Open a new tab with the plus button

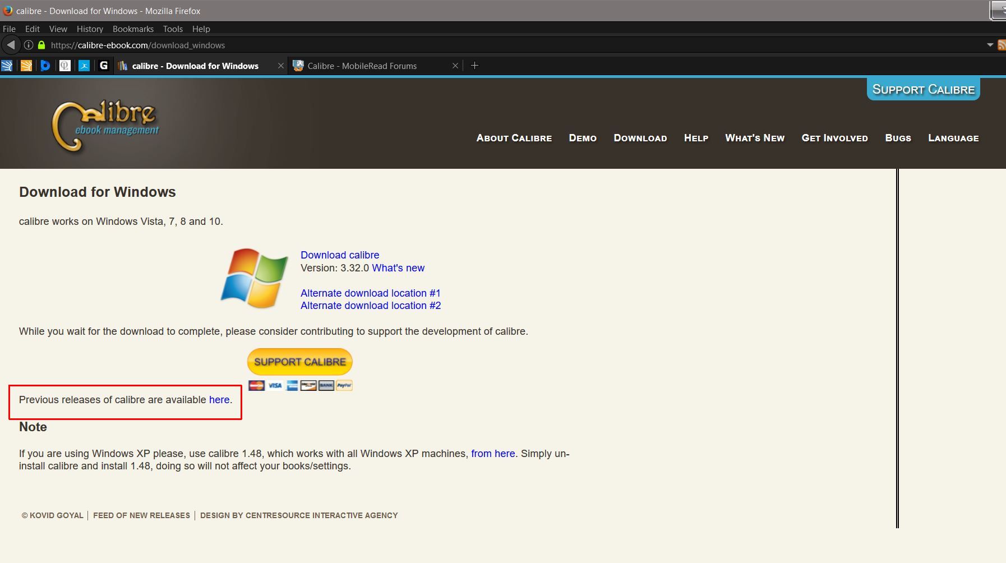(474, 66)
